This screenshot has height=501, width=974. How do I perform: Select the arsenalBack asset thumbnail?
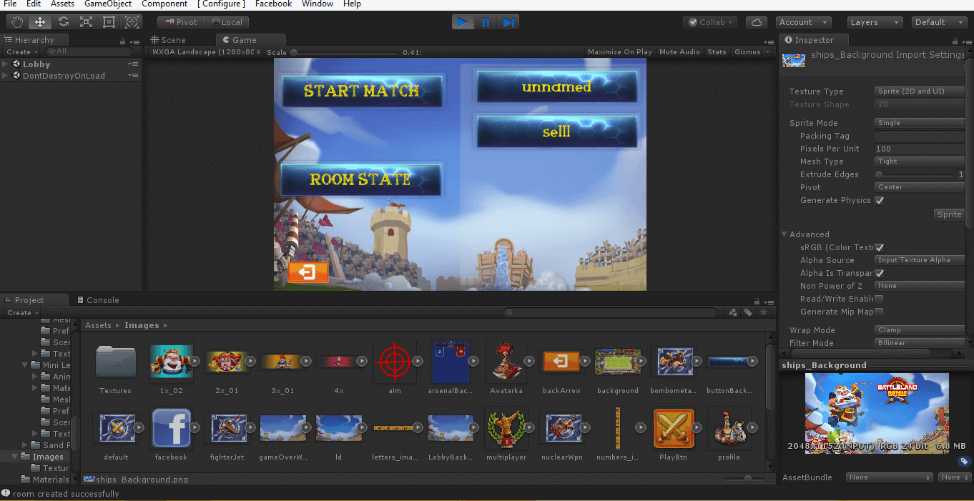450,362
